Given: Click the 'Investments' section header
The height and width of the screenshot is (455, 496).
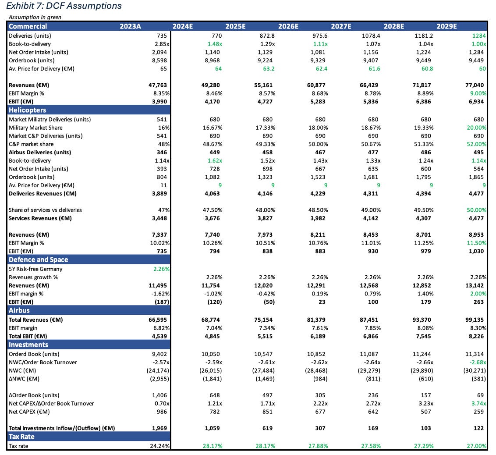Looking at the screenshot, I should coord(28,345).
